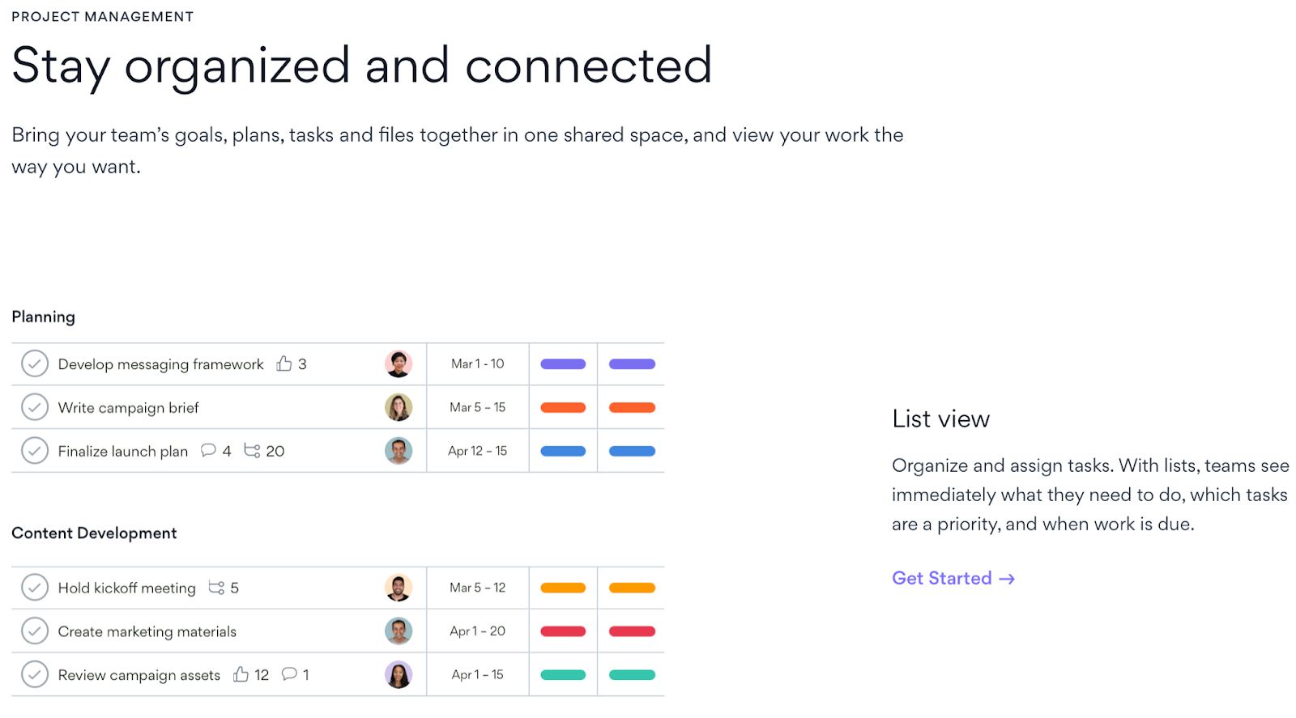
Task: Click assignee avatar for Write campaign brief
Action: [398, 407]
